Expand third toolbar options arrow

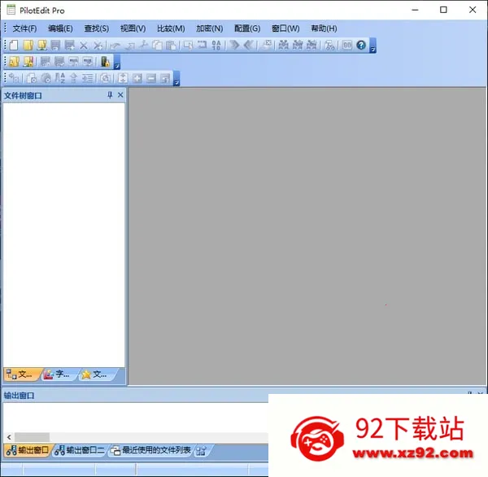pyautogui.click(x=176, y=78)
